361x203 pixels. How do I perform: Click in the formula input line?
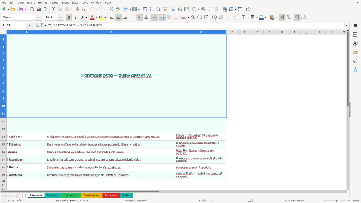(x=198, y=25)
